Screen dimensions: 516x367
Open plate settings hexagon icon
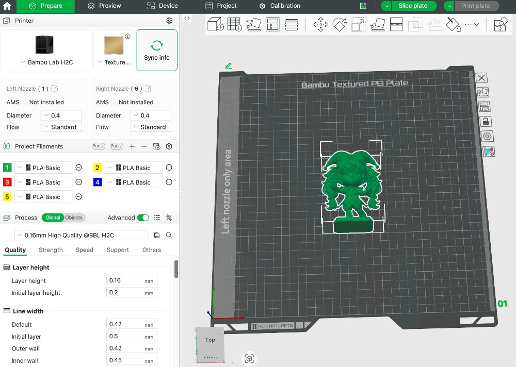(x=487, y=136)
